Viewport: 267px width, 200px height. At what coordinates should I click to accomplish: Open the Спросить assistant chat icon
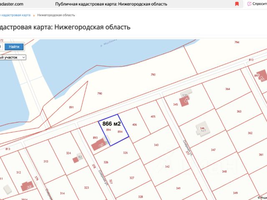click(249, 4)
